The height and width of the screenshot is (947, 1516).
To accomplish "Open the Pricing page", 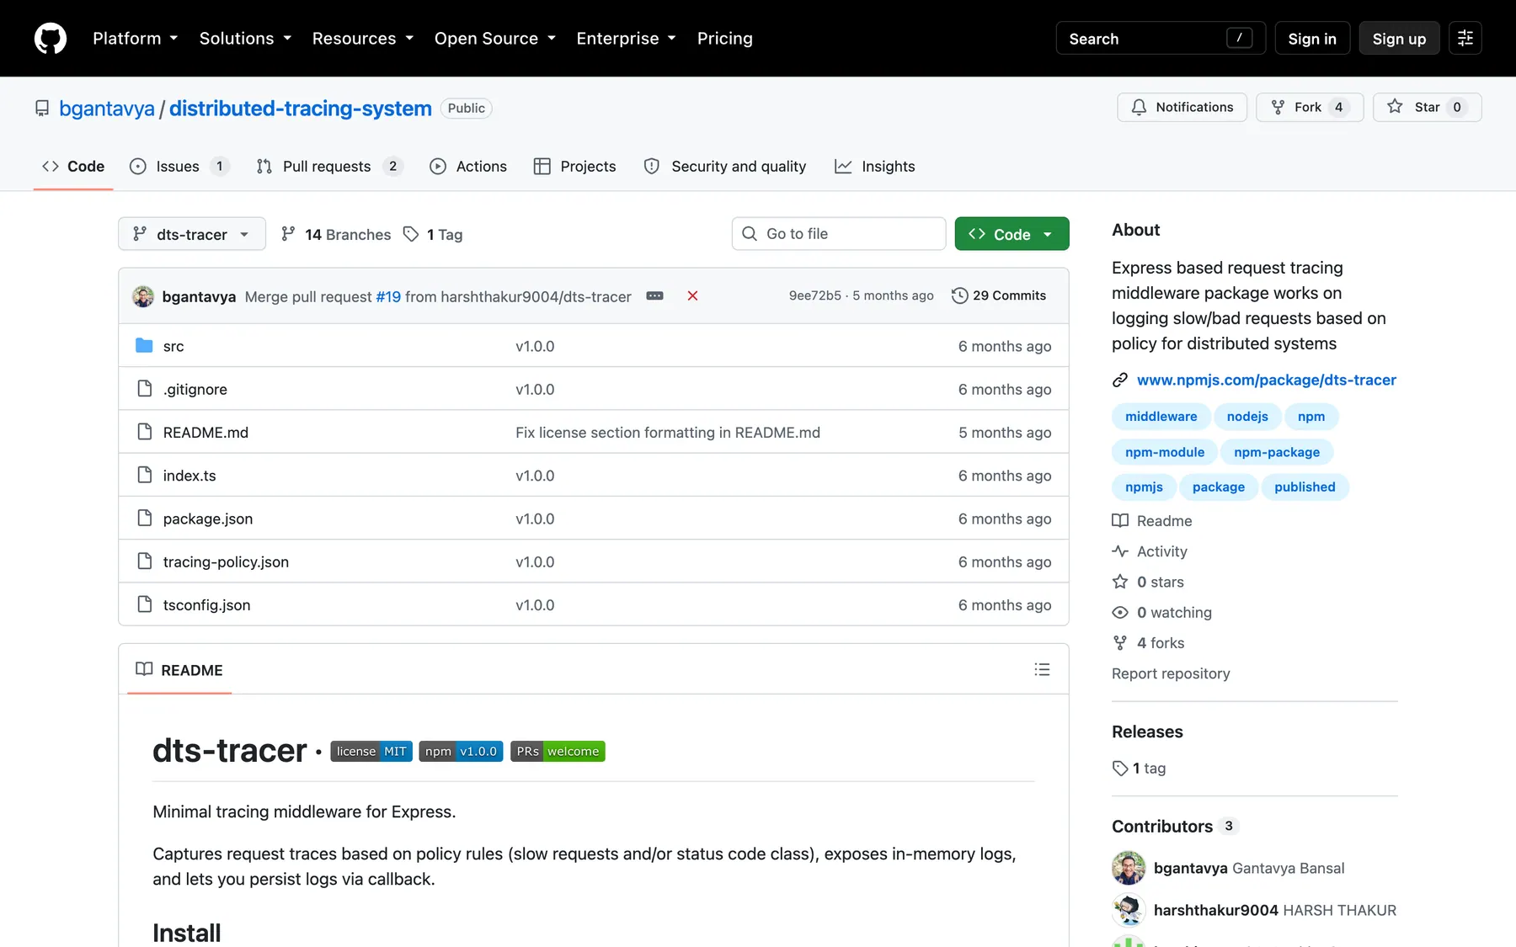I will [x=725, y=39].
